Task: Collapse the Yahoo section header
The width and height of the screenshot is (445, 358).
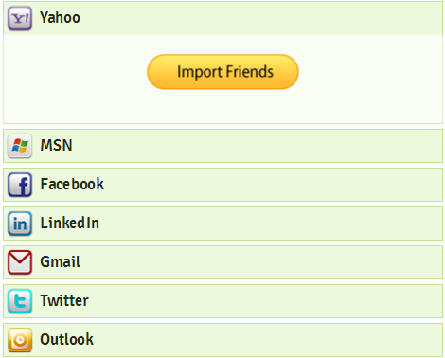Action: point(222,18)
